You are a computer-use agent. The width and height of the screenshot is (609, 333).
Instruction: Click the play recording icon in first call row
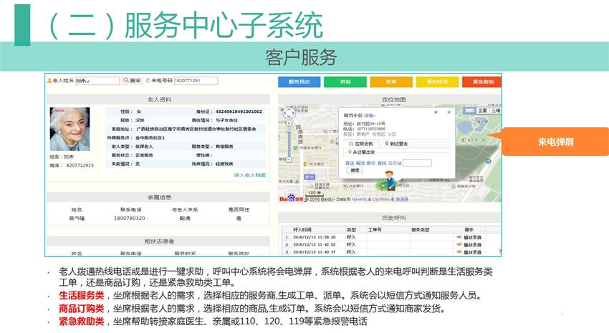459,237
